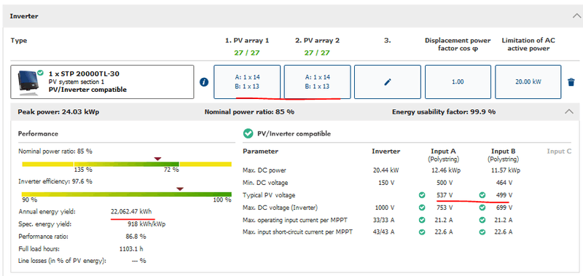Click performance ratio value 86.8 %
Image resolution: width=583 pixels, height=276 pixels.
(136, 236)
